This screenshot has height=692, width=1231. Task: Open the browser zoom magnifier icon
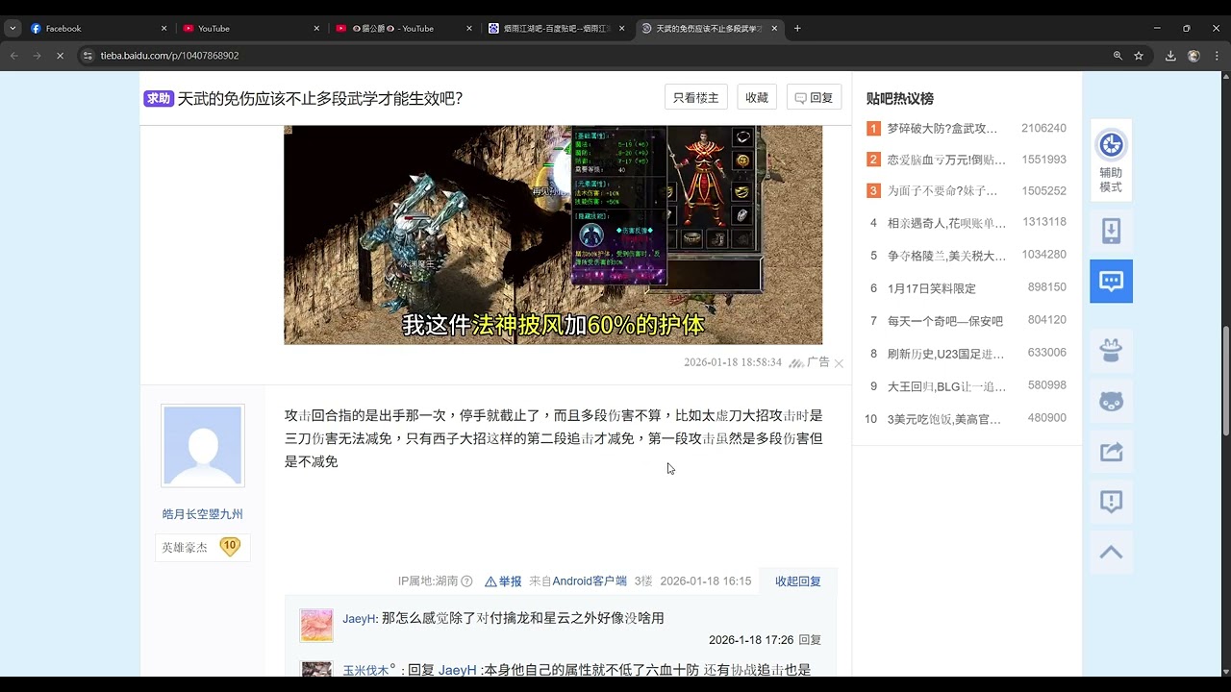point(1118,56)
